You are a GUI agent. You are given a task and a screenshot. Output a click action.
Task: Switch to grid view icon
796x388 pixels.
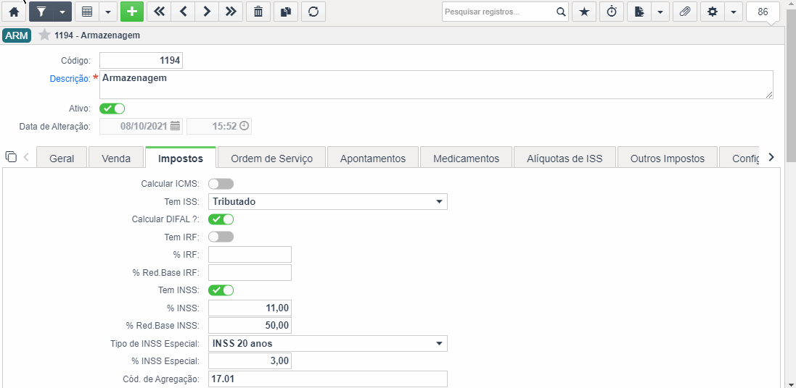87,12
